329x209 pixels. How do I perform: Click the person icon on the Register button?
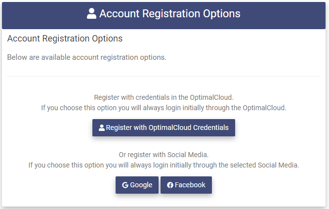click(x=102, y=127)
